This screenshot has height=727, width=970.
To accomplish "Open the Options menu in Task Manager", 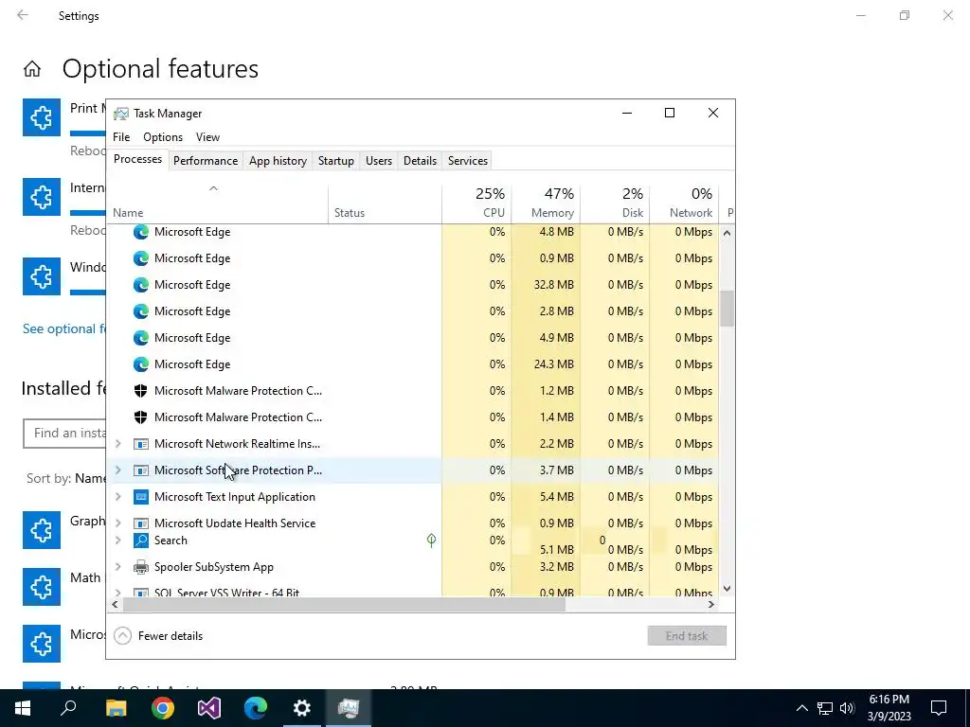I will (x=163, y=137).
